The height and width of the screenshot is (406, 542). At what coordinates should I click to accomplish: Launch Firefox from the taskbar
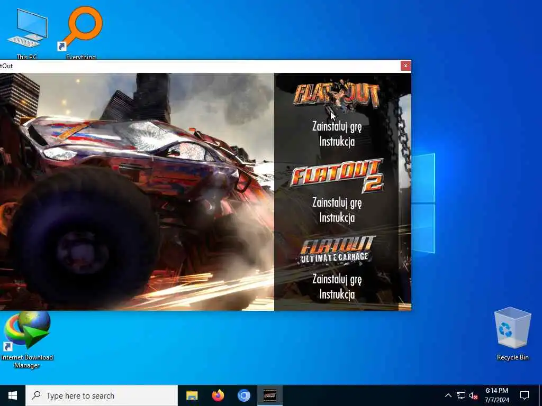[x=218, y=395]
